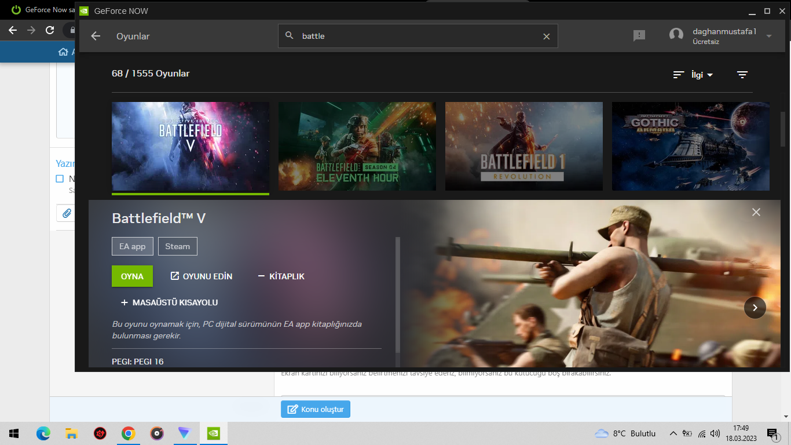Open the weather widget showing 8°C Bulutlu
Screen dimensions: 791x445
625,433
